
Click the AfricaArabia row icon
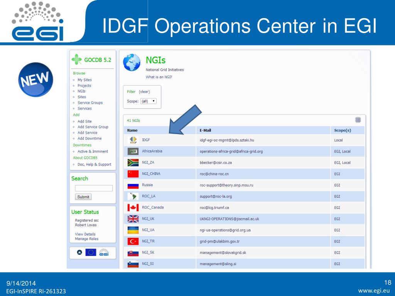(133, 151)
